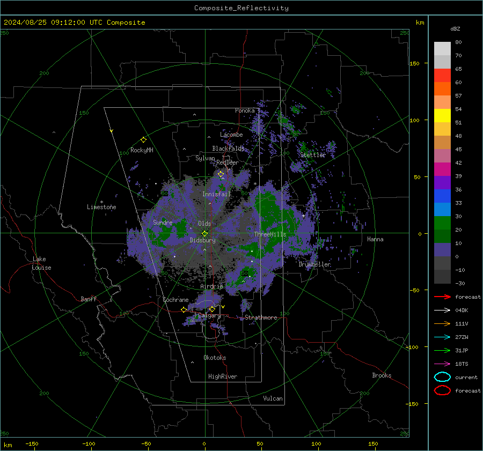Viewport: 483px width, 451px height.
Task: Click the Vulcan label
Action: pyautogui.click(x=273, y=398)
